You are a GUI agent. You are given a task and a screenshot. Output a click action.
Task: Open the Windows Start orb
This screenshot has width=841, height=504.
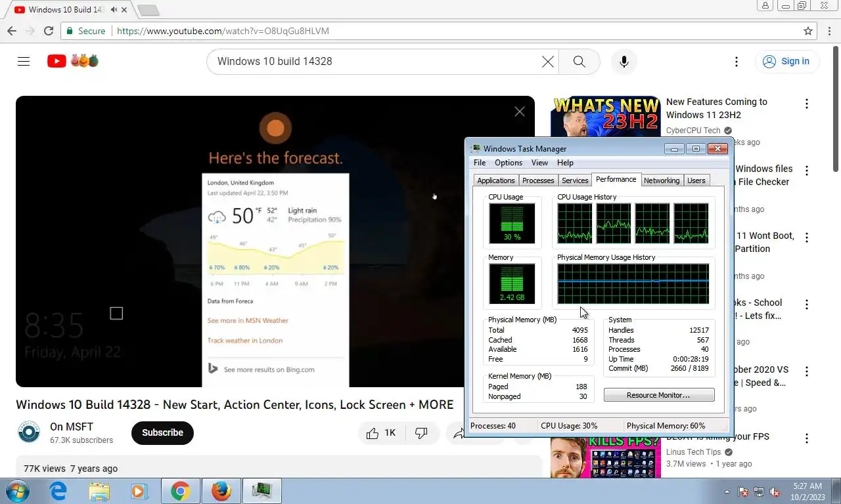(17, 491)
